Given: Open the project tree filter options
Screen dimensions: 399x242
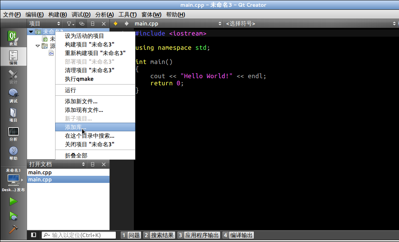Looking at the screenshot, I should click(70, 24).
